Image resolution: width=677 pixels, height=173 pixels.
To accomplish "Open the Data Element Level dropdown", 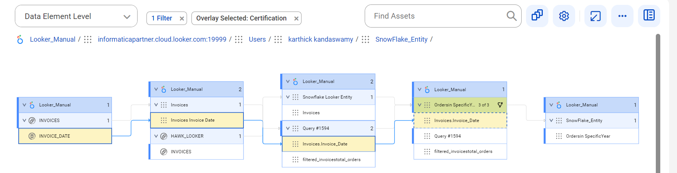I will click(x=76, y=16).
